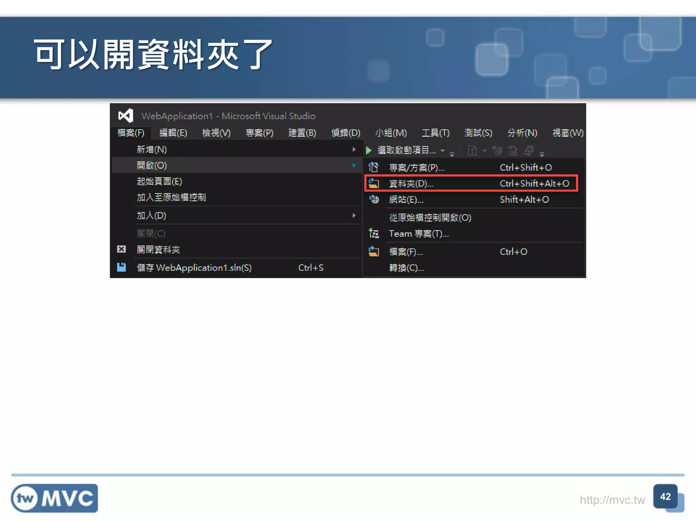Open toolbar overflow after 選取啟動項目
The height and width of the screenshot is (522, 696).
pos(452,154)
